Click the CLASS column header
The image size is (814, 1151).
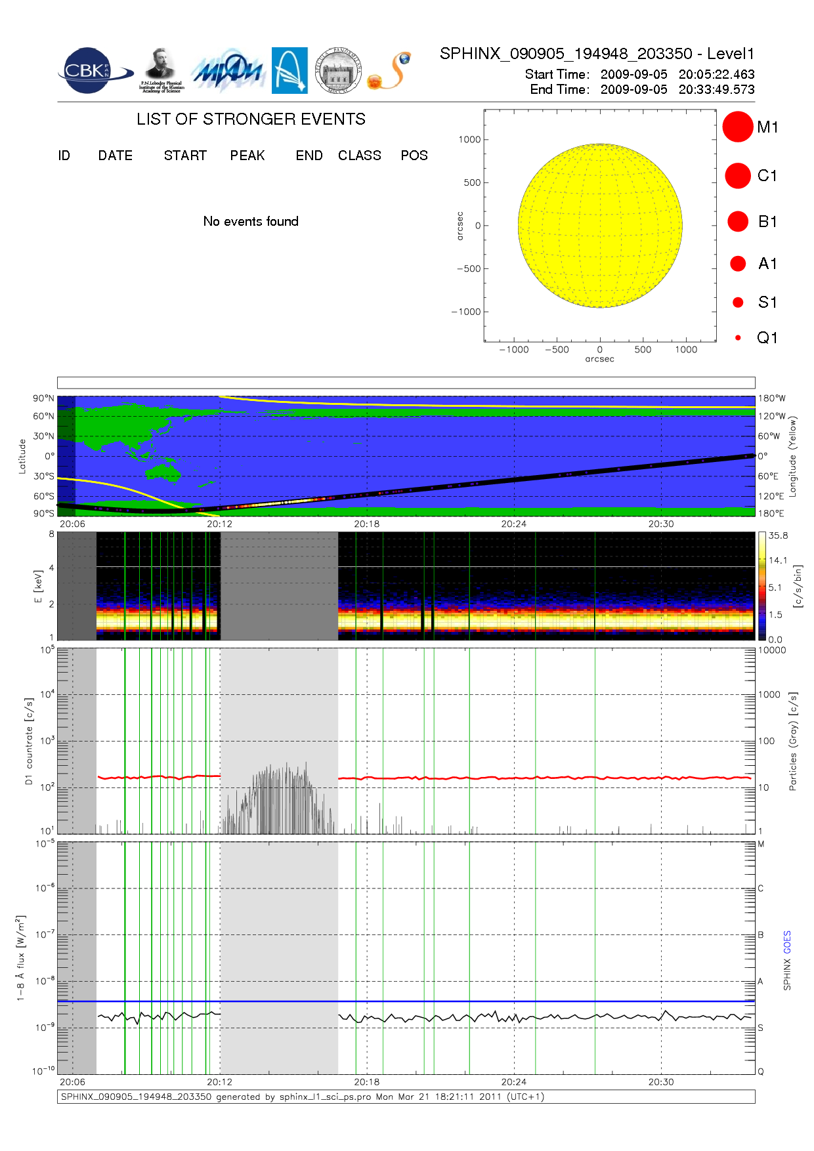point(359,156)
